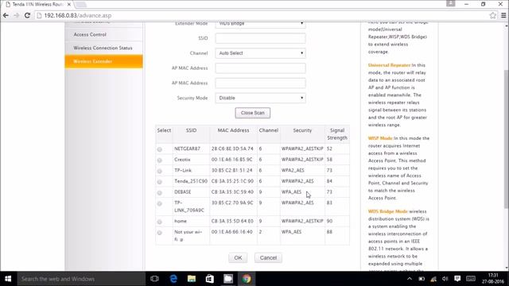Screen dimensions: 509x286
Task: Select the Wireless Extender sidebar item
Action: (103, 61)
